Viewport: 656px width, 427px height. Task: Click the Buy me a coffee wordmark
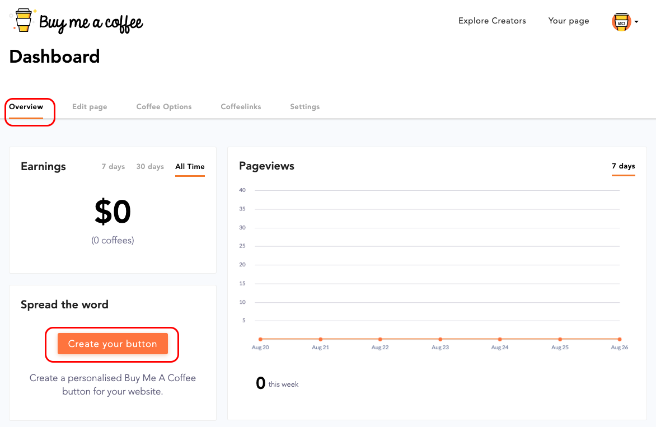pyautogui.click(x=91, y=23)
